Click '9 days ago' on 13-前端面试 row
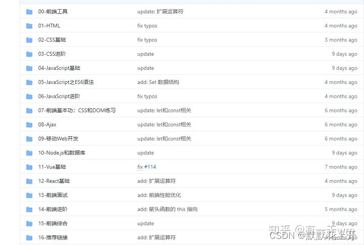The height and width of the screenshot is (245, 364). pyautogui.click(x=344, y=195)
